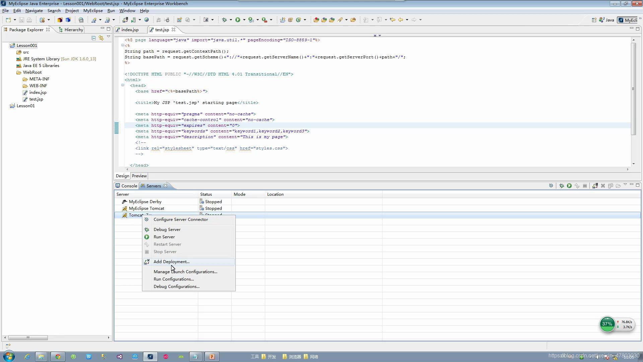Click the green run server icon in Servers toolbar
Screen dimensions: 643x362
point(569,186)
